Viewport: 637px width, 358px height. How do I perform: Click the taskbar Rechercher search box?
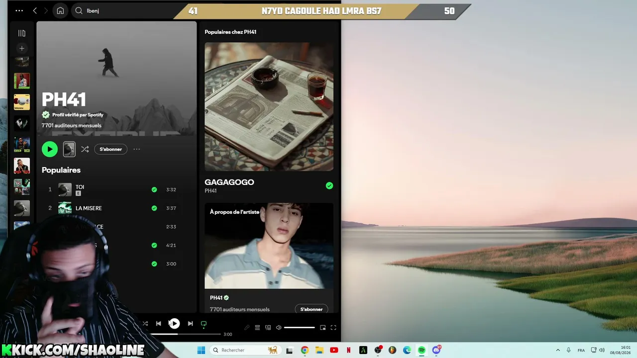click(x=245, y=350)
